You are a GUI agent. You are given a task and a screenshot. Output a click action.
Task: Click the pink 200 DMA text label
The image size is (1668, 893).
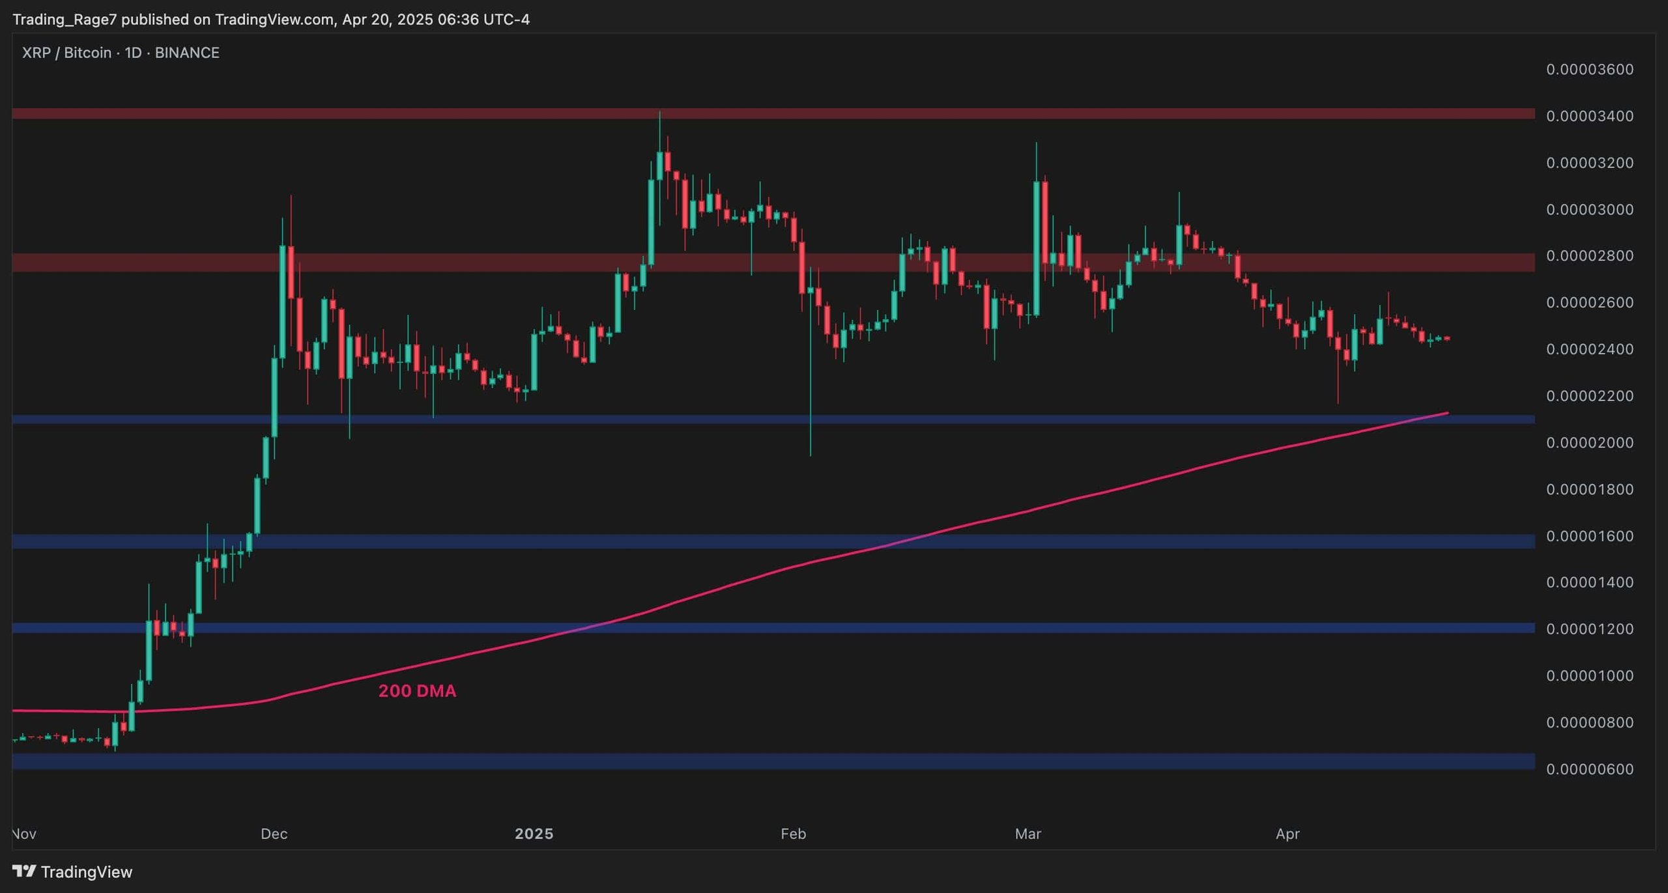(418, 692)
